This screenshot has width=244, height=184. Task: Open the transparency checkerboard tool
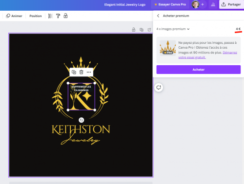[50, 16]
